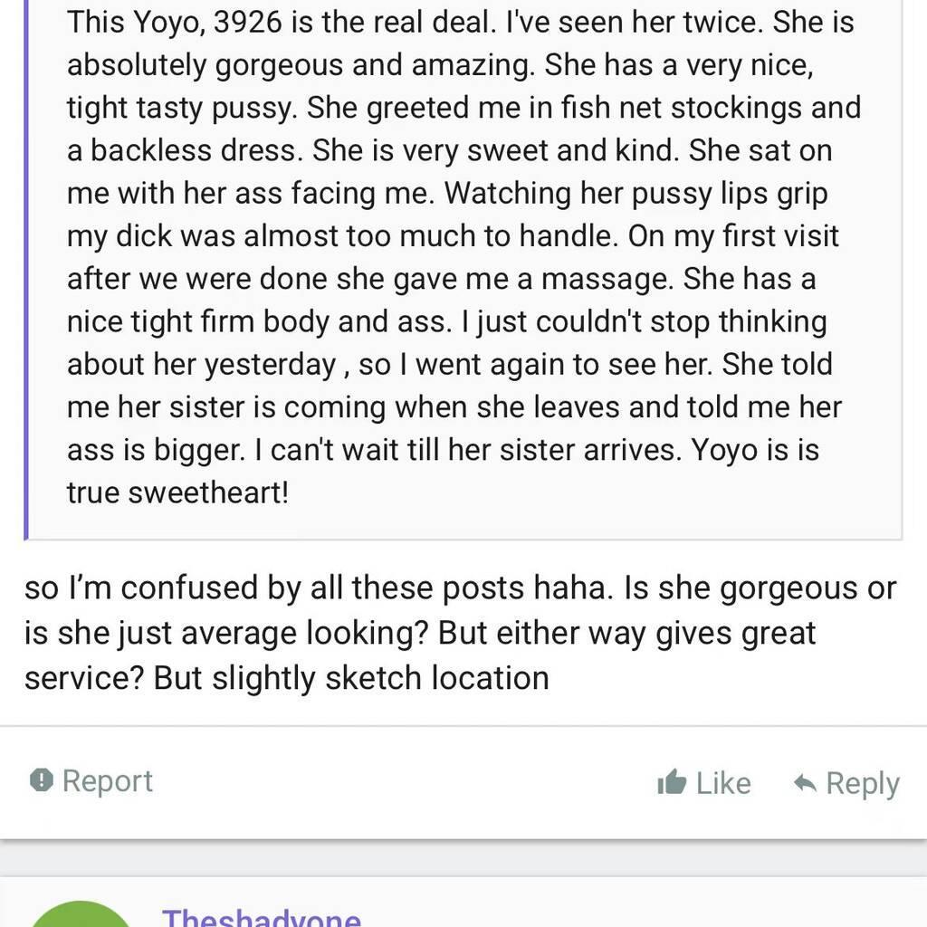Click the purple quote border bar
927x927 pixels.
click(26, 272)
